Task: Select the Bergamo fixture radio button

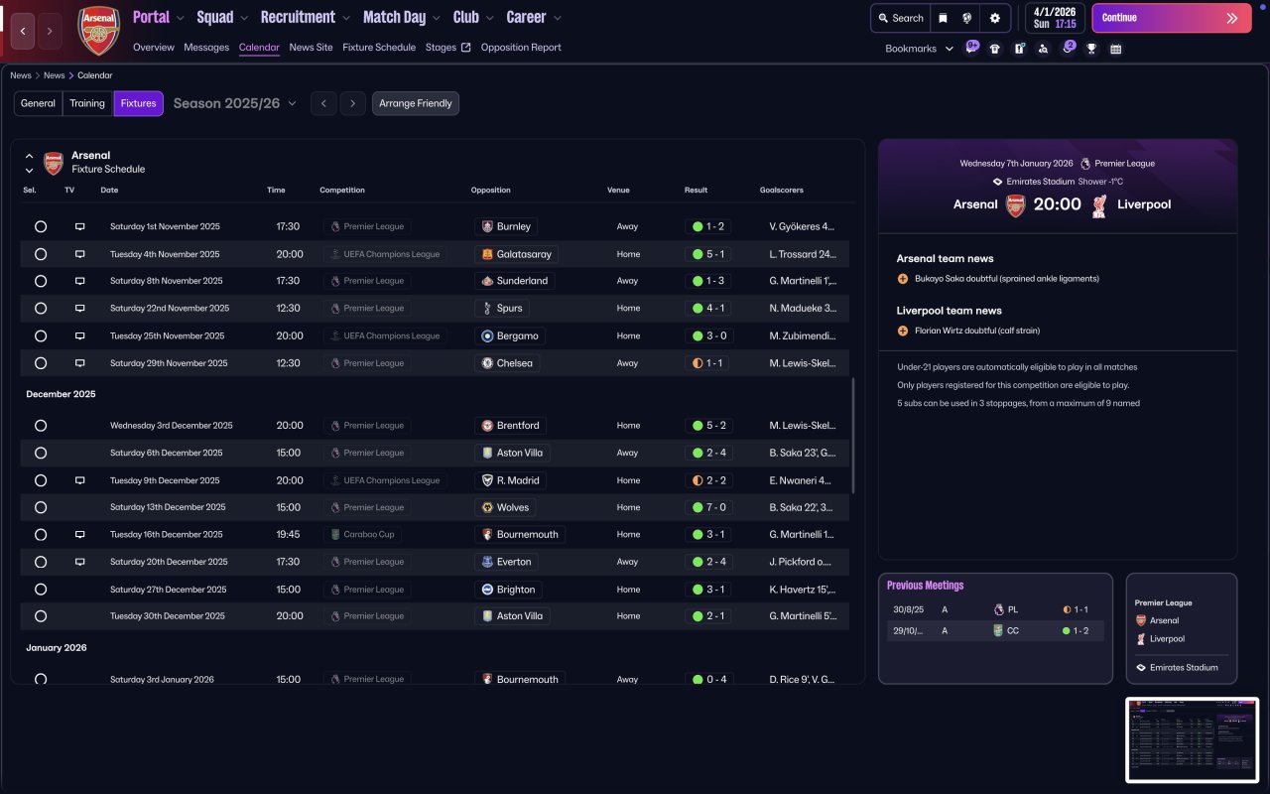Action: (41, 336)
